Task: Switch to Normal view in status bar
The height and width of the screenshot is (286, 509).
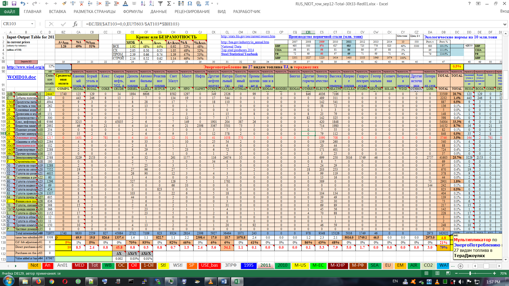Action: [x=426, y=273]
